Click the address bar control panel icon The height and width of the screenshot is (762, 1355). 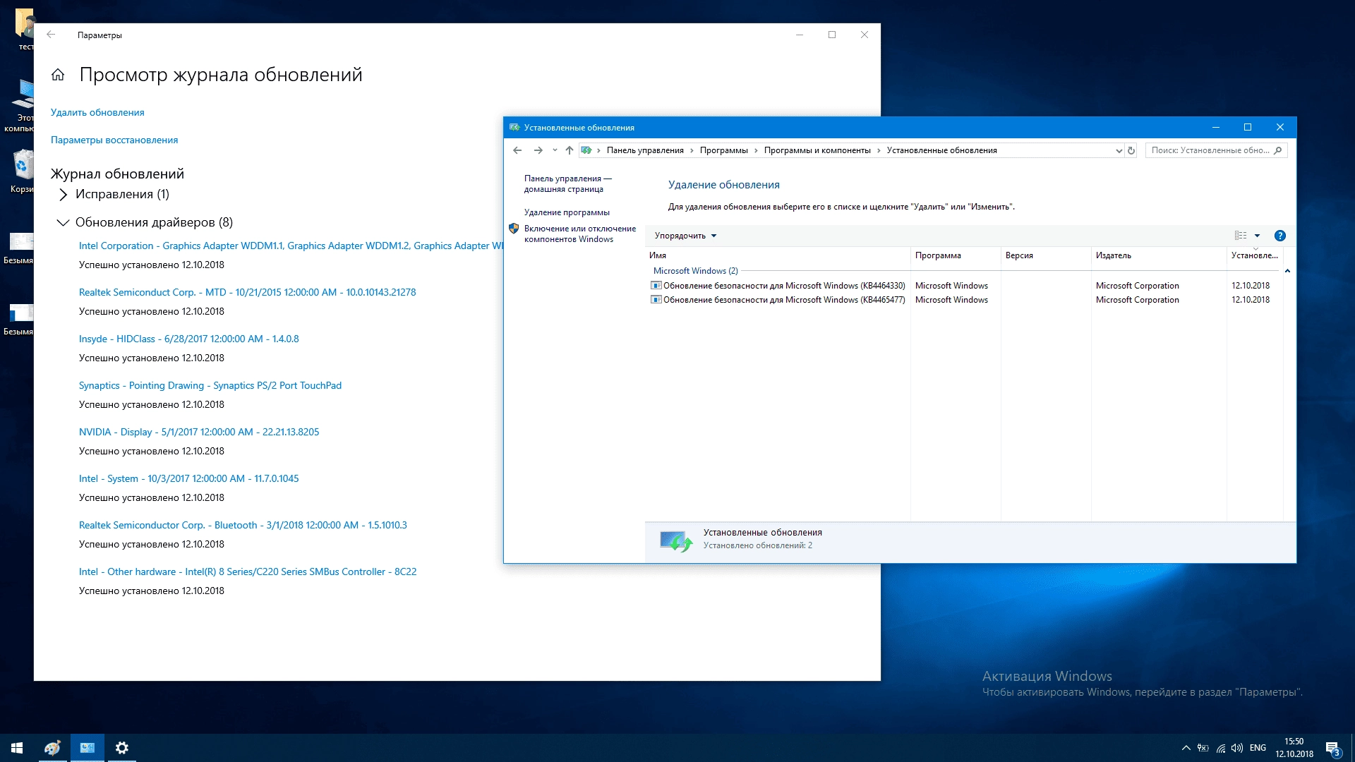coord(586,150)
